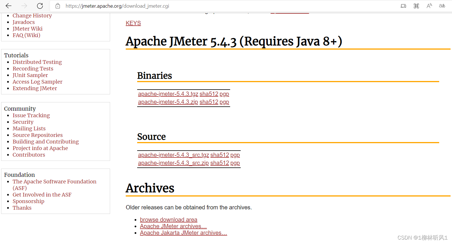Open the browse download area link
This screenshot has width=452, height=243.
(169, 220)
